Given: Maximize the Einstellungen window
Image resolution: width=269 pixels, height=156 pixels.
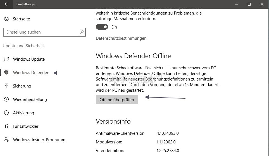Looking at the screenshot, I should tap(249, 4).
